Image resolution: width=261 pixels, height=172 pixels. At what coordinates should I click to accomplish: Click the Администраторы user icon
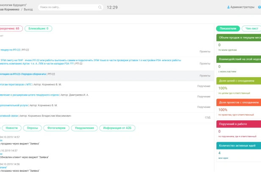[x=229, y=7]
